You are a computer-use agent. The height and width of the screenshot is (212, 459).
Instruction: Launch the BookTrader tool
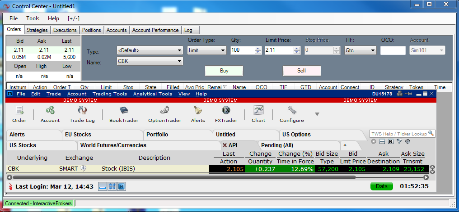click(124, 114)
